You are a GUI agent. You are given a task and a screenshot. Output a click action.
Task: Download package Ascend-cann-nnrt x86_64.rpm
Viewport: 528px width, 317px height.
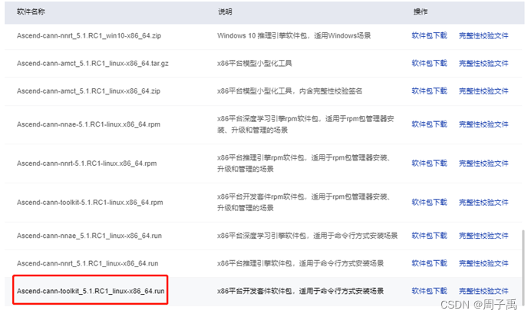[x=429, y=163]
